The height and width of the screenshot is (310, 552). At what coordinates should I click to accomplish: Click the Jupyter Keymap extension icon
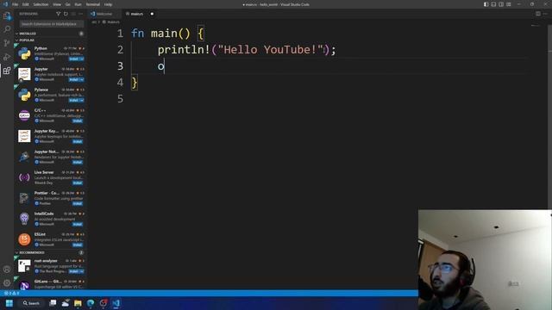coord(24,136)
